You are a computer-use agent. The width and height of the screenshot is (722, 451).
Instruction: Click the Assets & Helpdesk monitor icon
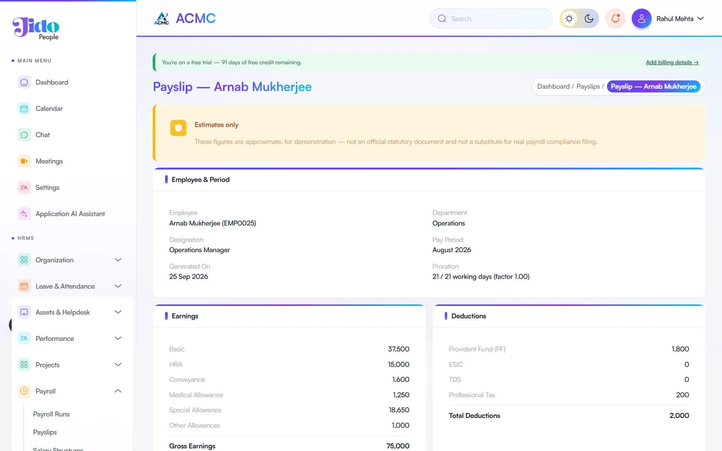pos(24,312)
